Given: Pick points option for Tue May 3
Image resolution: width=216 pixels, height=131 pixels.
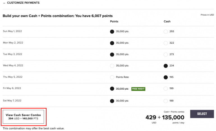Looking at the screenshot, I should click(x=112, y=54).
